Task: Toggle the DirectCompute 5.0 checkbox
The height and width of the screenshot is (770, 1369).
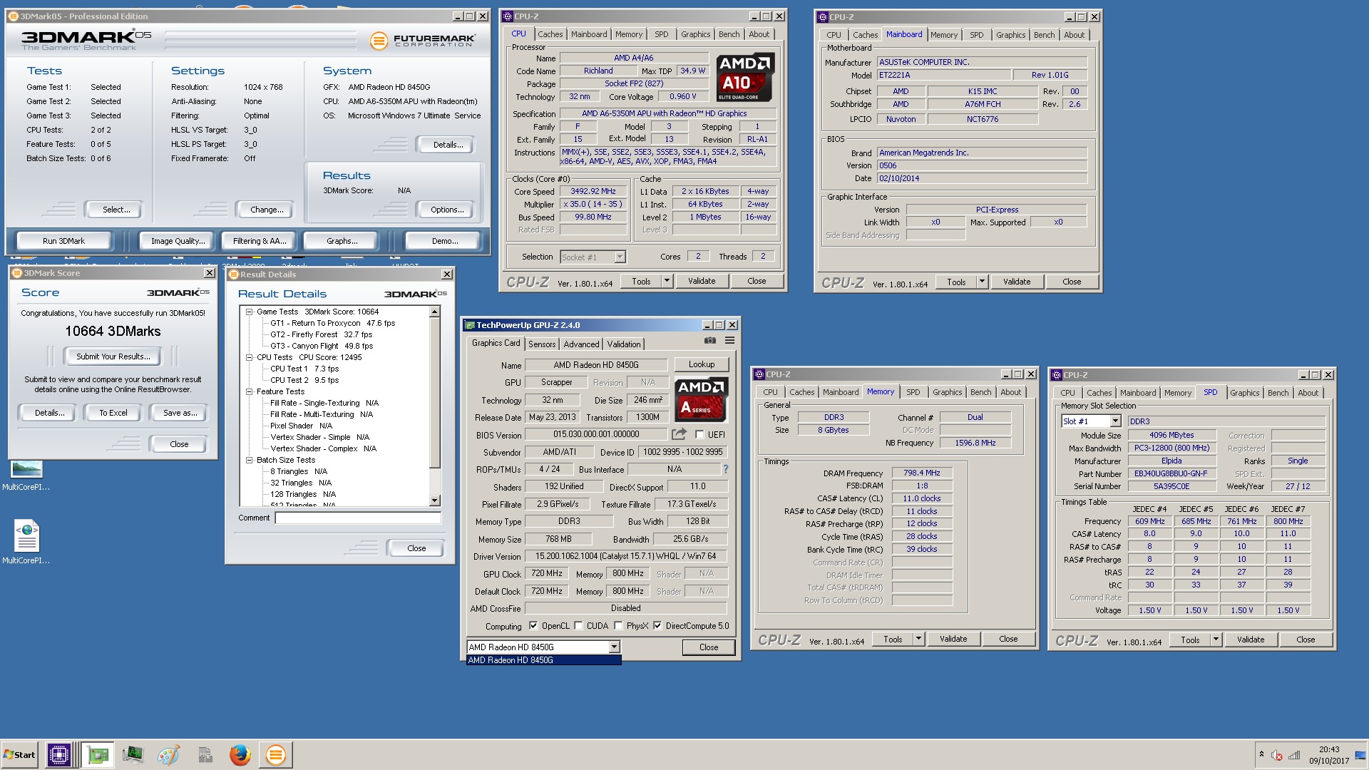Action: [657, 626]
